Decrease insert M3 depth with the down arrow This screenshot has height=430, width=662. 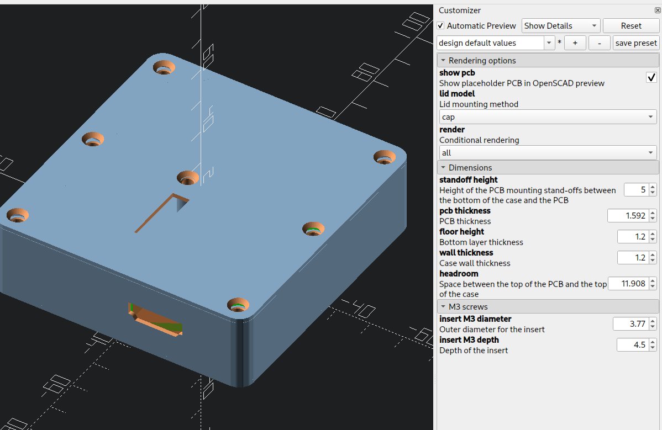(653, 347)
